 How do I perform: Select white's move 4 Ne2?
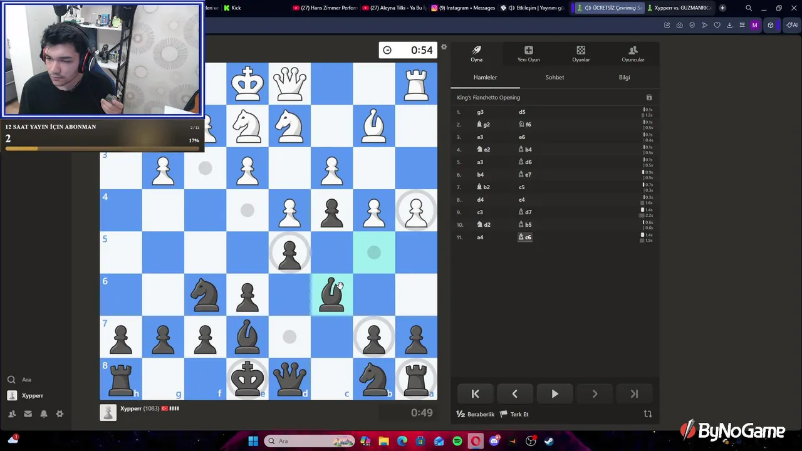point(483,150)
